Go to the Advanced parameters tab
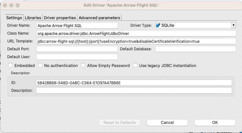242x133 pixels. click(99, 18)
